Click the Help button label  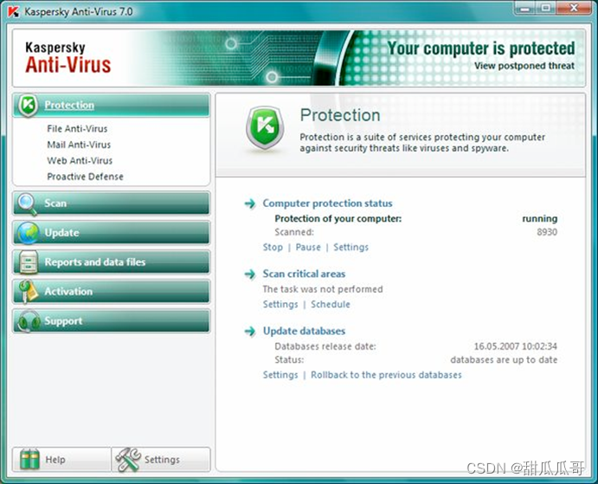click(x=55, y=460)
